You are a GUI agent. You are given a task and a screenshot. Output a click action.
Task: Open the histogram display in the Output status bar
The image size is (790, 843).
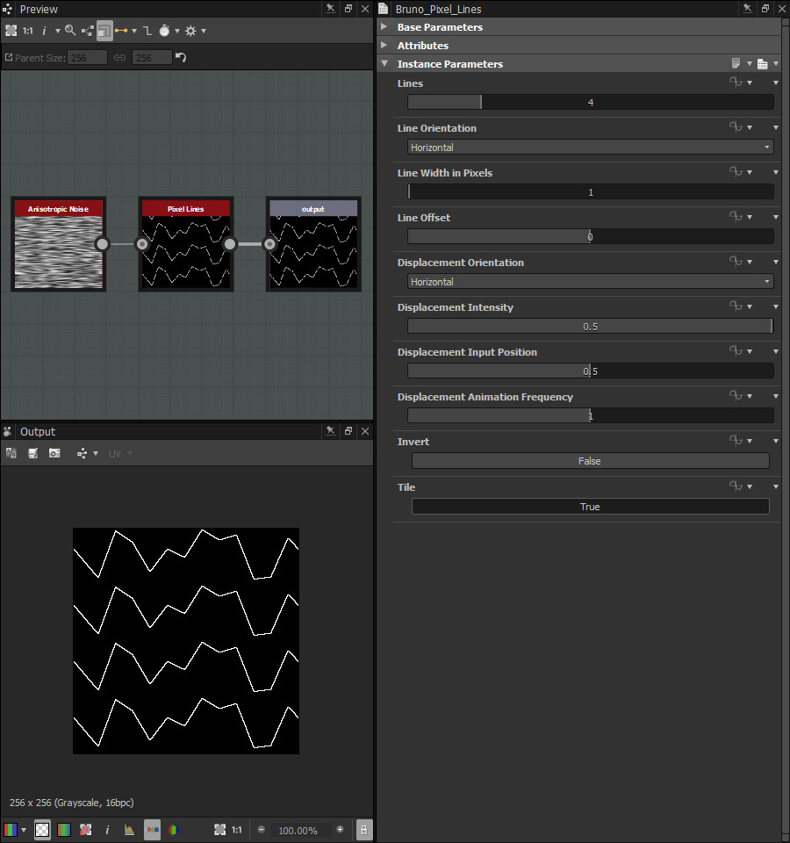[x=130, y=829]
